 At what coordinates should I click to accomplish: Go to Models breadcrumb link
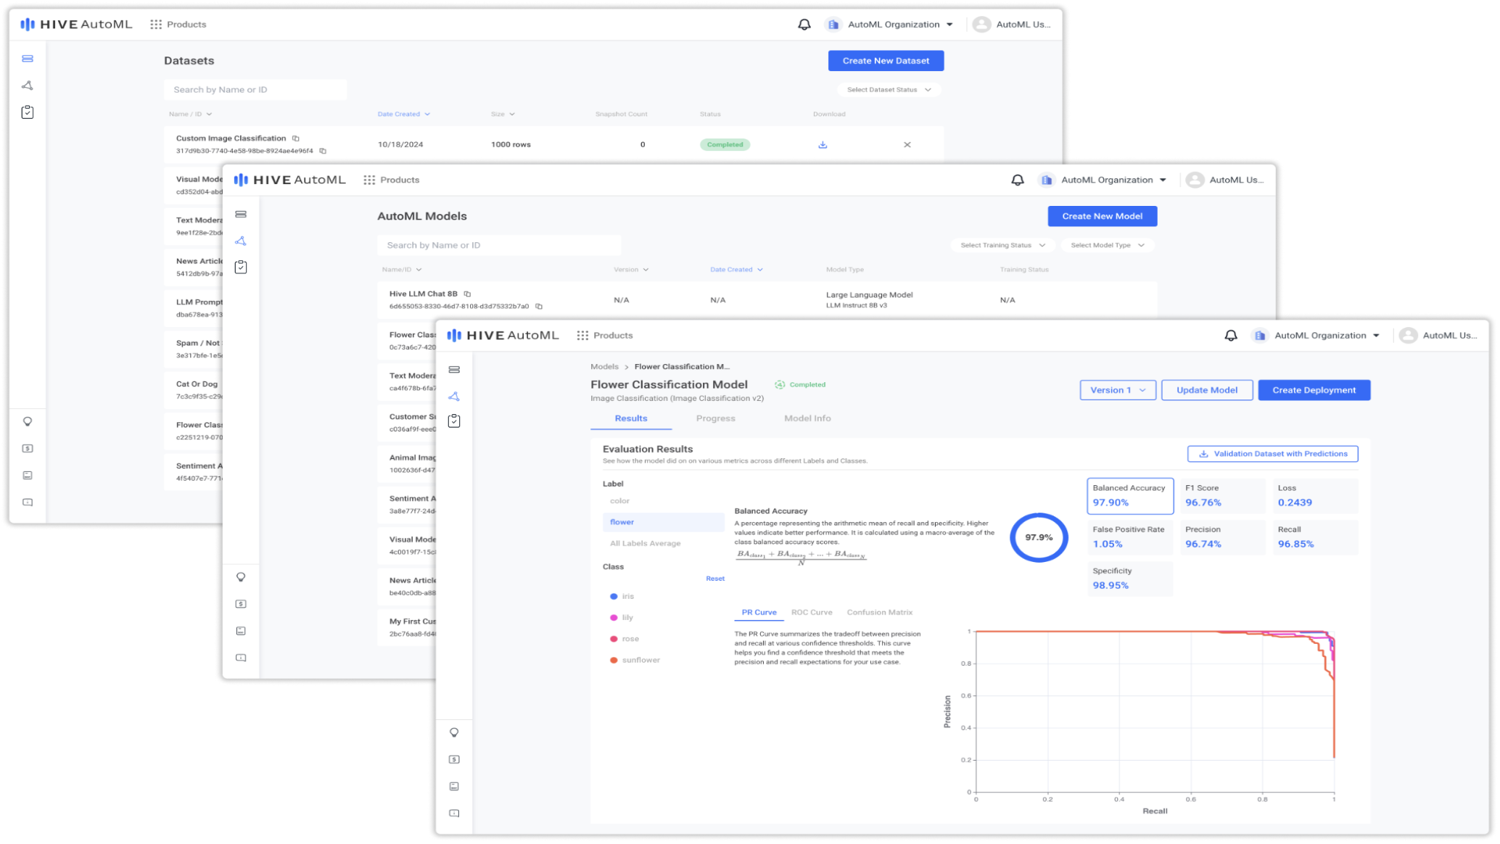(x=604, y=367)
